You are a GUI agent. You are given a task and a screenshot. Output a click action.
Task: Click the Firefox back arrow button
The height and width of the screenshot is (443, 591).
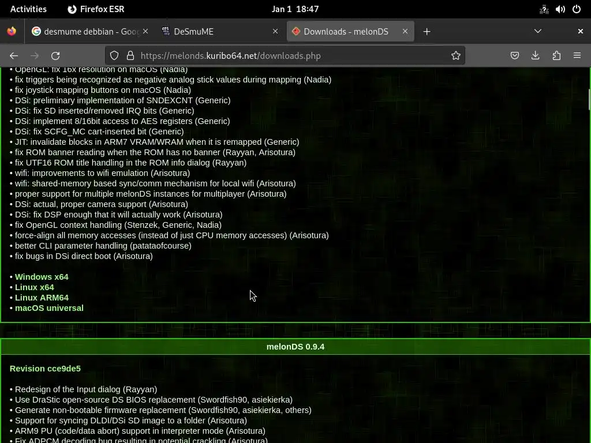tap(14, 56)
